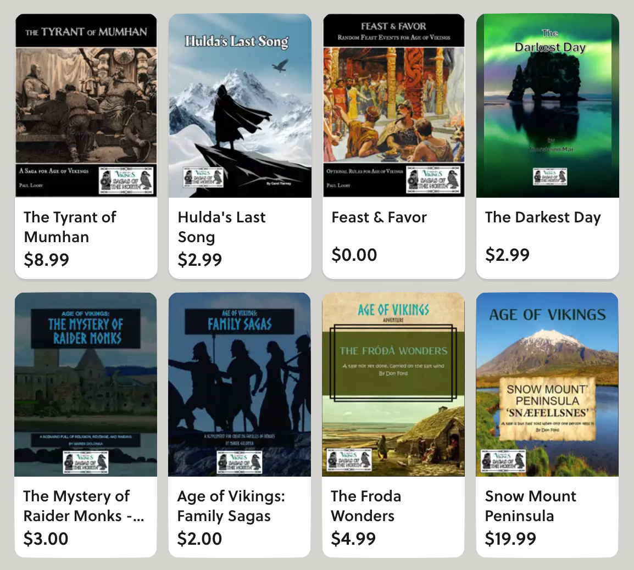Screen dimensions: 634x570
Task: Click the $19.99 price on Snow Mount Peninsula
Action: 510,539
